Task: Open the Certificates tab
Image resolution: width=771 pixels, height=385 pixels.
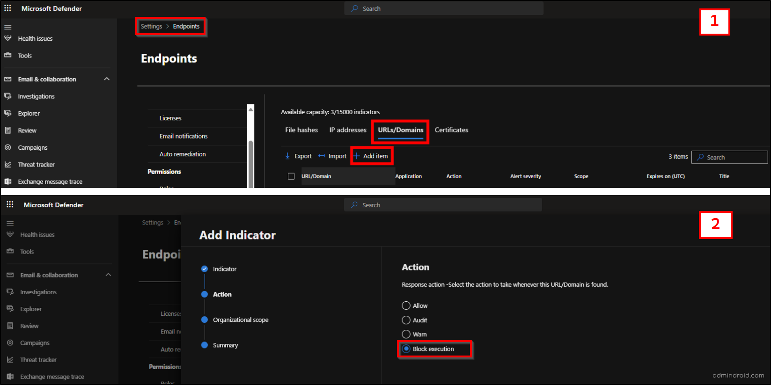Action: tap(451, 130)
